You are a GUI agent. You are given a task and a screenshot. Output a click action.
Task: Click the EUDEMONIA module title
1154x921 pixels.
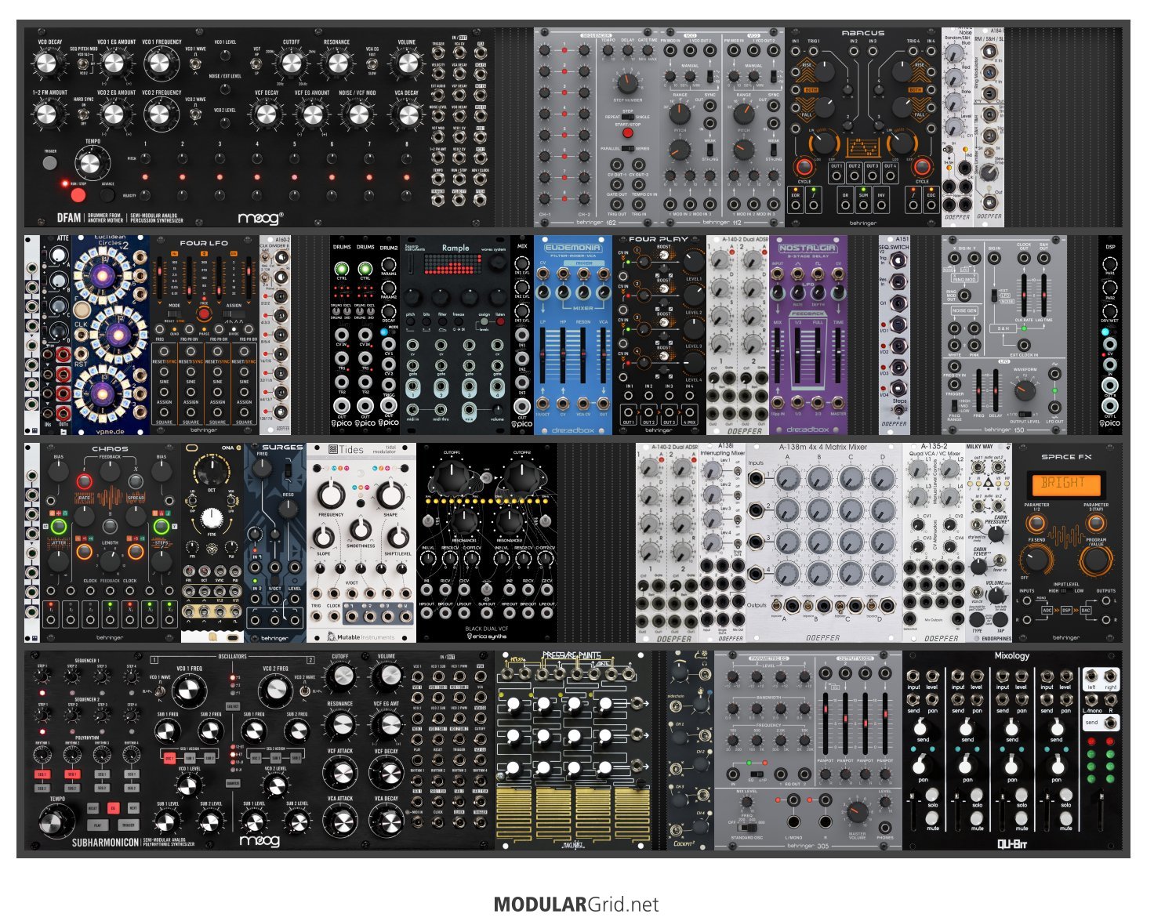[x=572, y=248]
